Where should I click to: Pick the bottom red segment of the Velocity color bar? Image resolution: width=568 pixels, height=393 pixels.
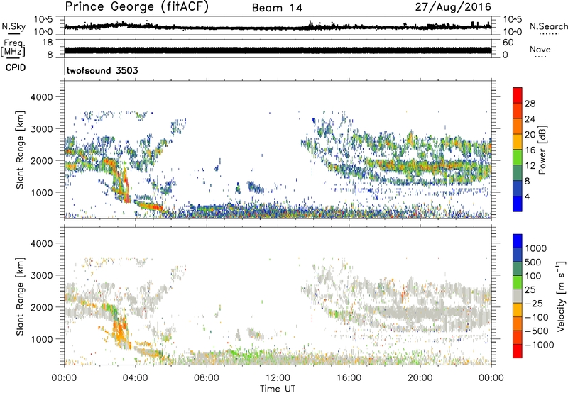click(x=518, y=351)
